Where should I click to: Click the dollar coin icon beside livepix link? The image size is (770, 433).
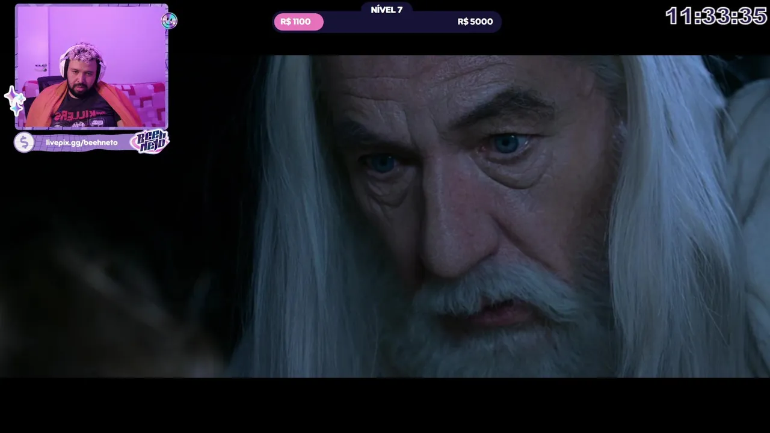pos(24,143)
